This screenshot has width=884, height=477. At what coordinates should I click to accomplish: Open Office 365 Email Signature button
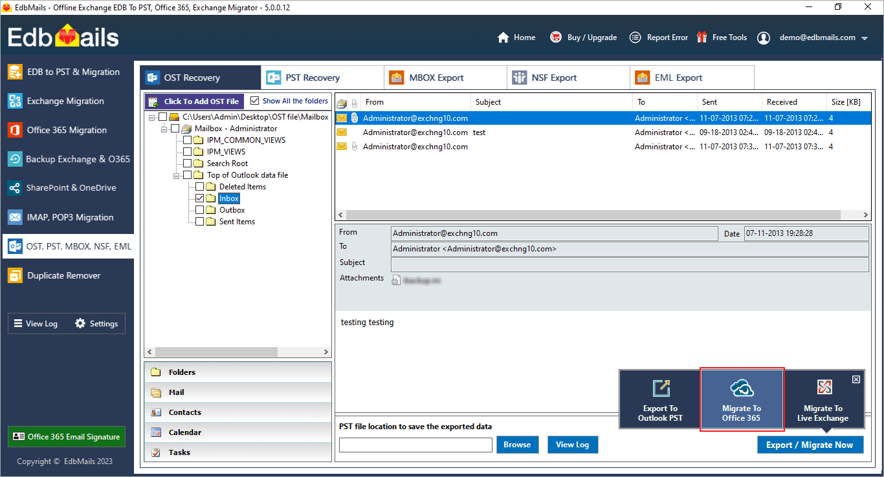pyautogui.click(x=67, y=437)
